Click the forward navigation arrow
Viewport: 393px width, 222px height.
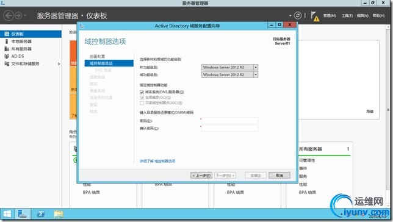pyautogui.click(x=18, y=15)
